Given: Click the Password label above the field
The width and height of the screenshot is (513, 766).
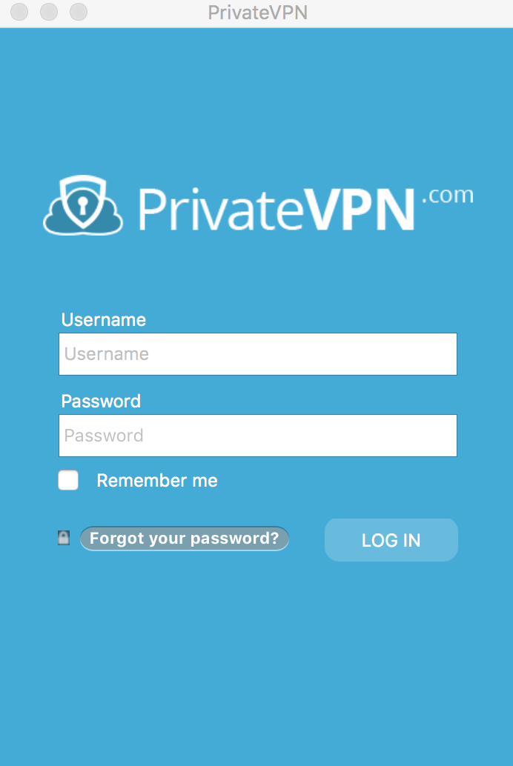Looking at the screenshot, I should tap(101, 402).
